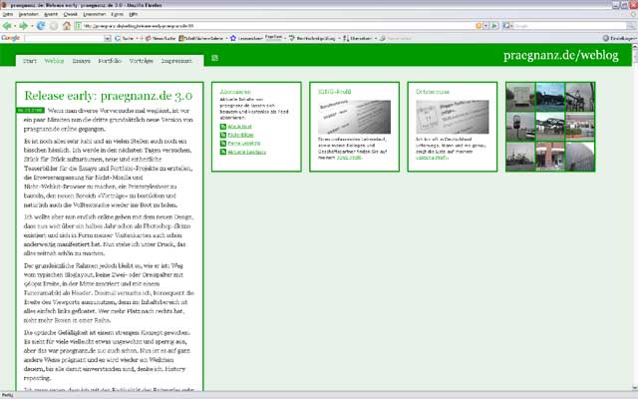Click the URL address bar field
This screenshot has width=638, height=399.
[x=279, y=26]
